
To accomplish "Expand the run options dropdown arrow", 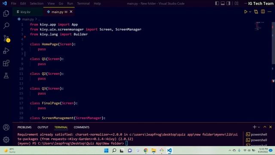I will pyautogui.click(x=250, y=12).
